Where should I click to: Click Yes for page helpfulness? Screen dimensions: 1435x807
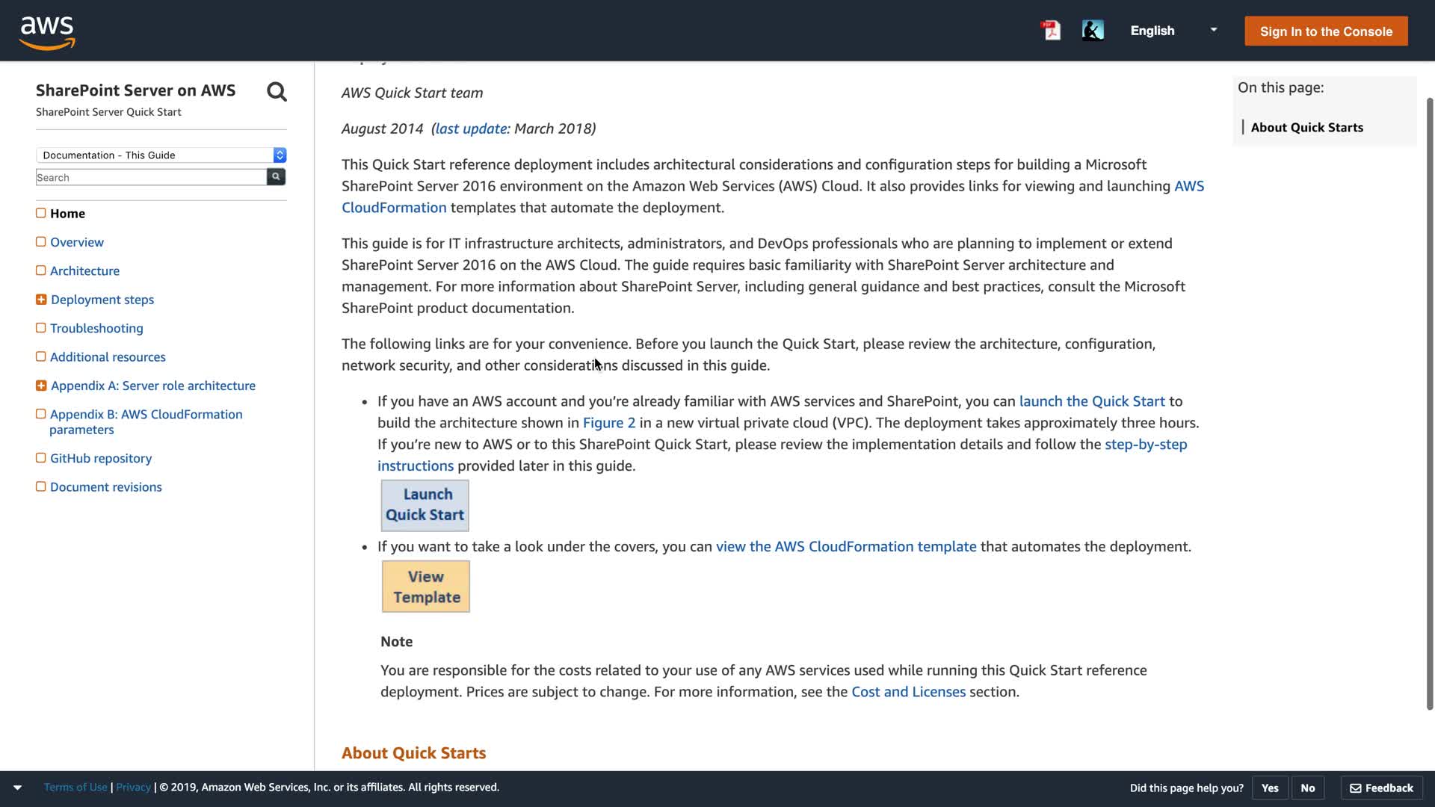coord(1270,788)
